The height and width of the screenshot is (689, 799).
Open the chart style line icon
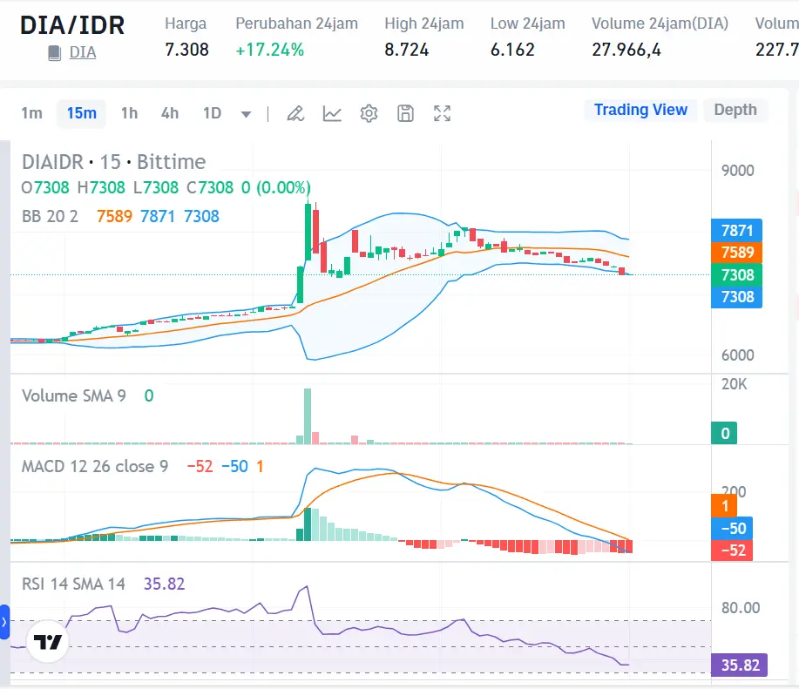pyautogui.click(x=332, y=113)
